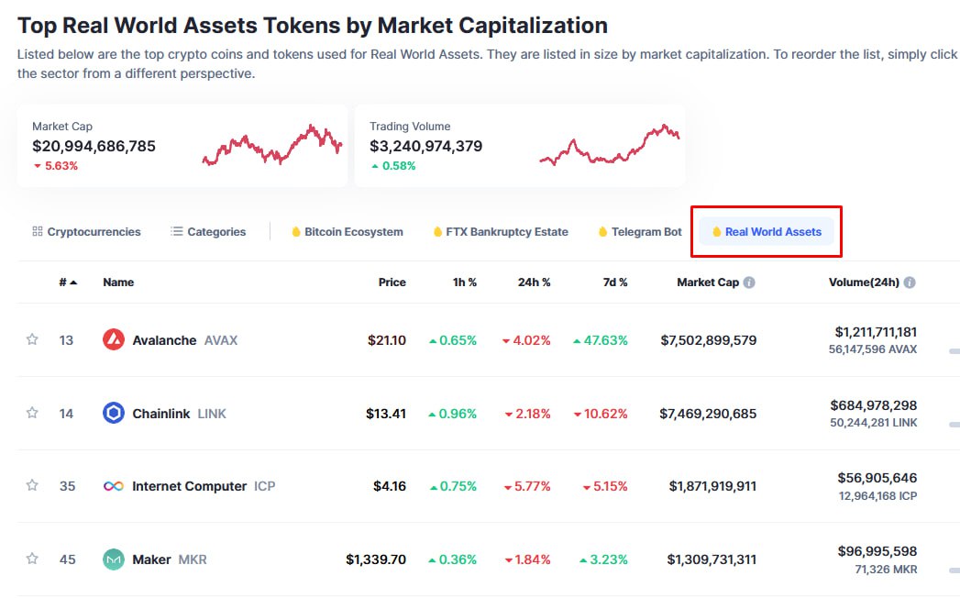Sort the table by 7d % column
The height and width of the screenshot is (598, 960).
pos(615,282)
